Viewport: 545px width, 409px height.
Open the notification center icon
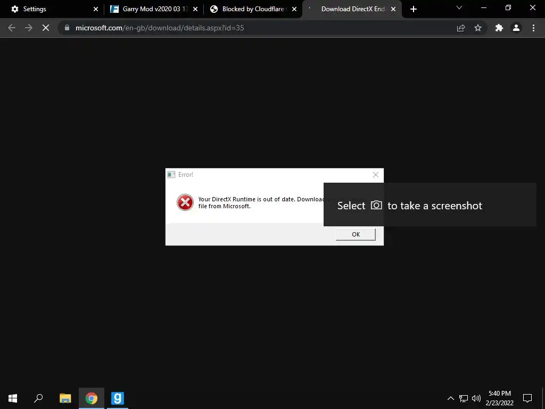[527, 398]
